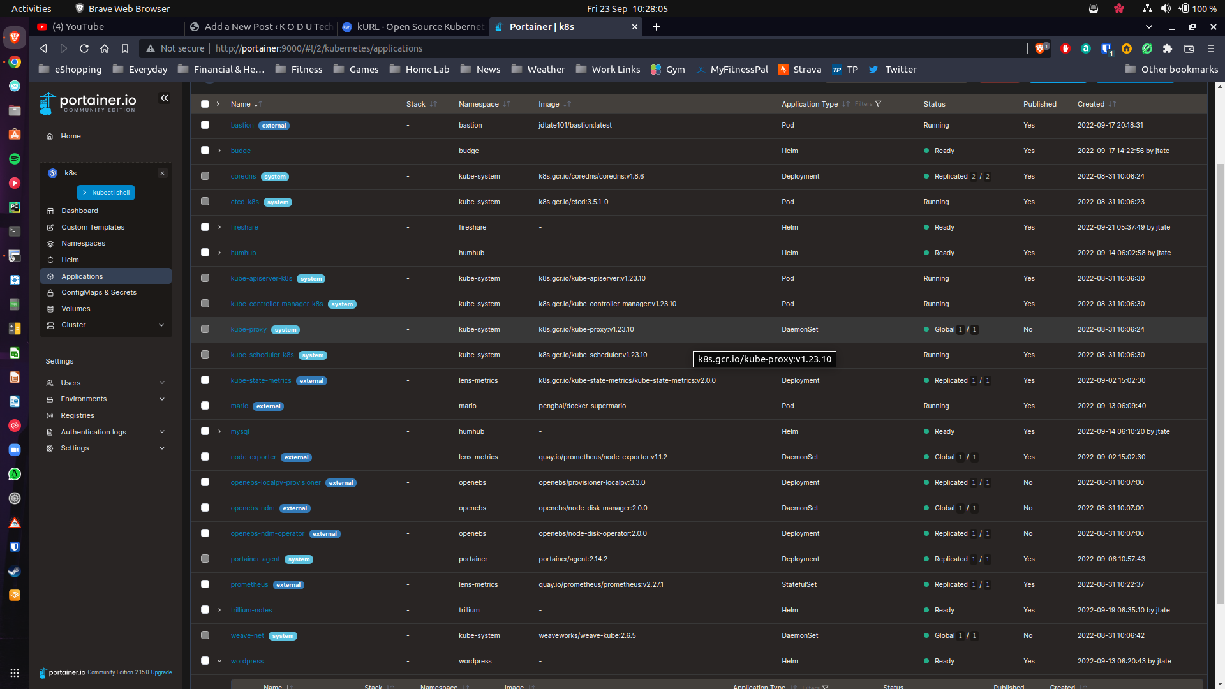1225x689 pixels.
Task: Click the browser address bar URL
Action: coord(319,48)
